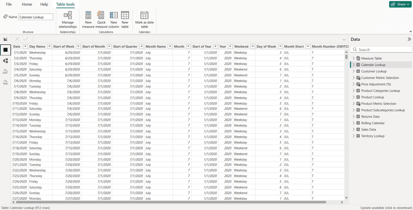
Task: Open TMDL view icon
Action: click(x=5, y=82)
